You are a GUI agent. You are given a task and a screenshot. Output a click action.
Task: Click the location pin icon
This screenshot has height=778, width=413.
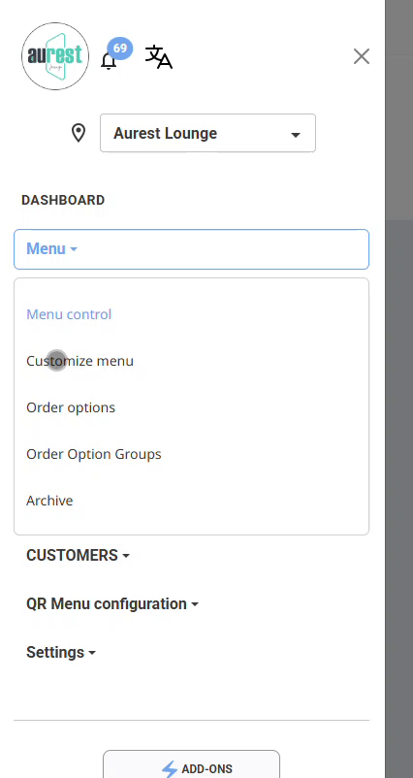79,133
